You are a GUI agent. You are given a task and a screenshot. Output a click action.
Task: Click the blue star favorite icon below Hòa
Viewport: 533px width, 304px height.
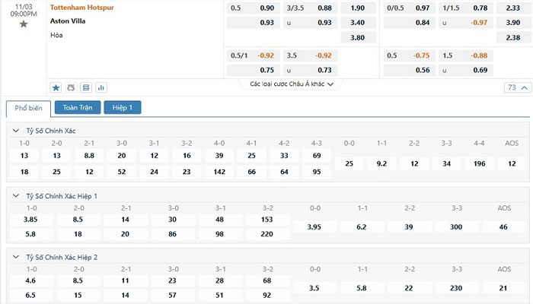coord(56,87)
